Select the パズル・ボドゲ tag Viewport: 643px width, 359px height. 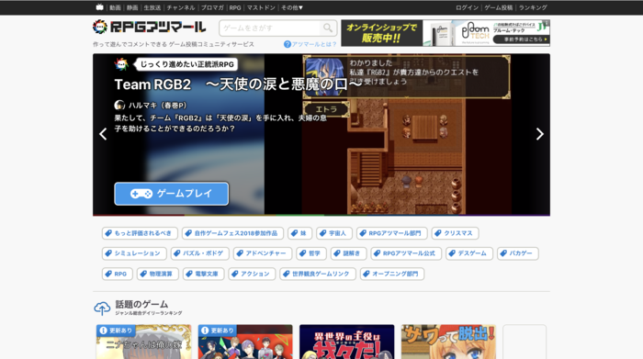pos(199,253)
